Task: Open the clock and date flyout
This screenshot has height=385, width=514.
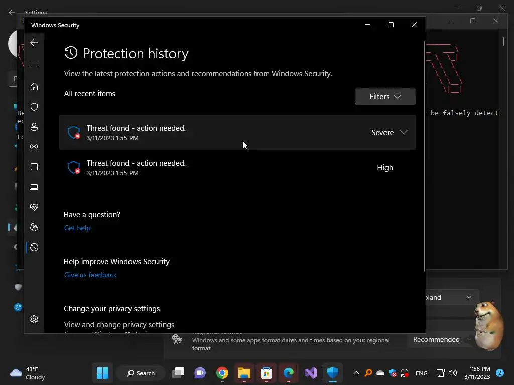Action: tap(477, 373)
